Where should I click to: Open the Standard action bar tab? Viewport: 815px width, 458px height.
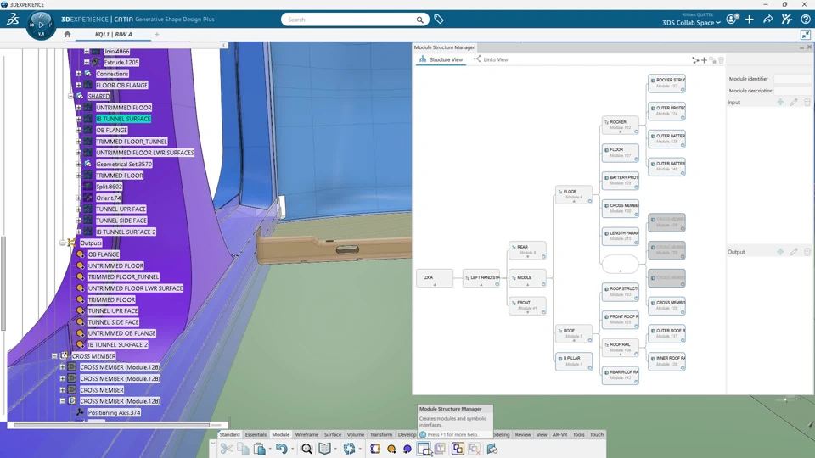(229, 434)
